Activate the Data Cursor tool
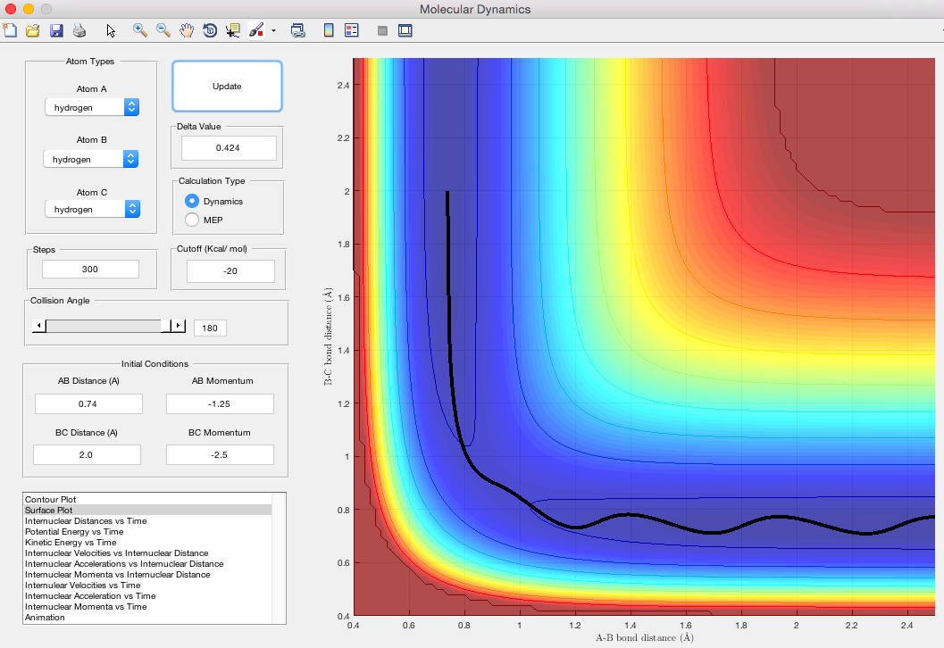 point(233,30)
